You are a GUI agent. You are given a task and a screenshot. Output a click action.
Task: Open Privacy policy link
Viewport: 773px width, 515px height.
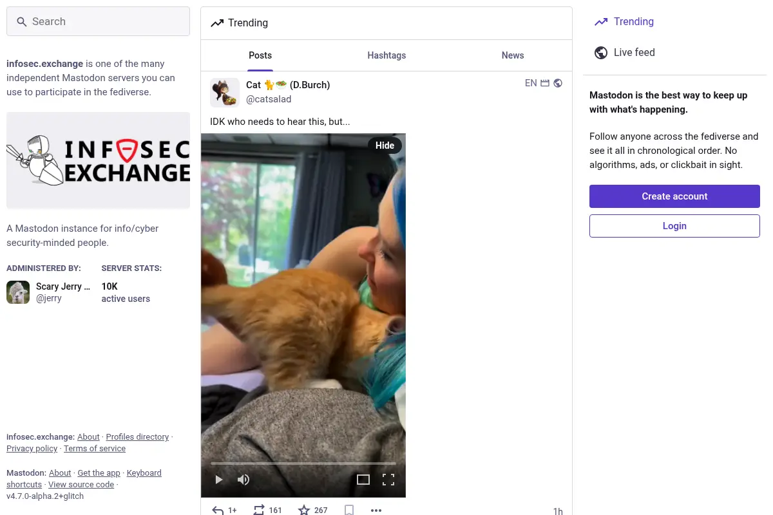coord(32,449)
